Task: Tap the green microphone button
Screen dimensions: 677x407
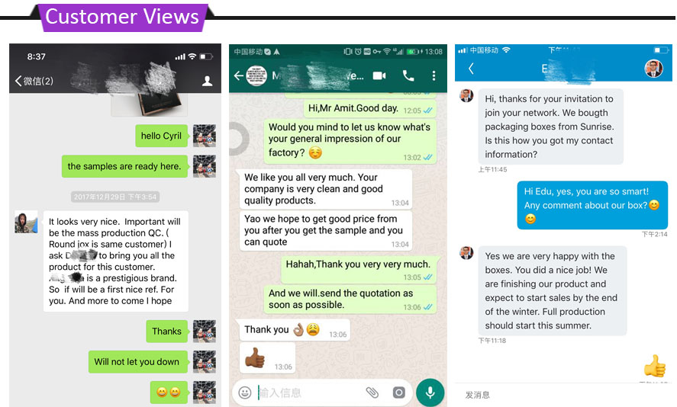Action: (x=430, y=393)
